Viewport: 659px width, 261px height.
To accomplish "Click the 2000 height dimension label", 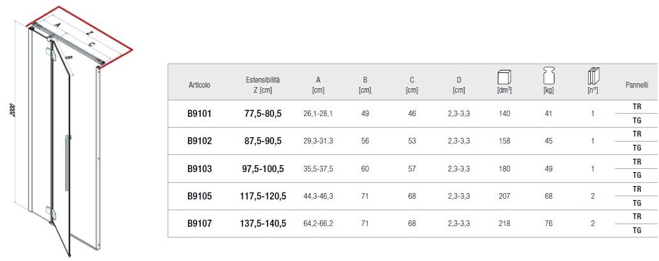I will tap(13, 109).
